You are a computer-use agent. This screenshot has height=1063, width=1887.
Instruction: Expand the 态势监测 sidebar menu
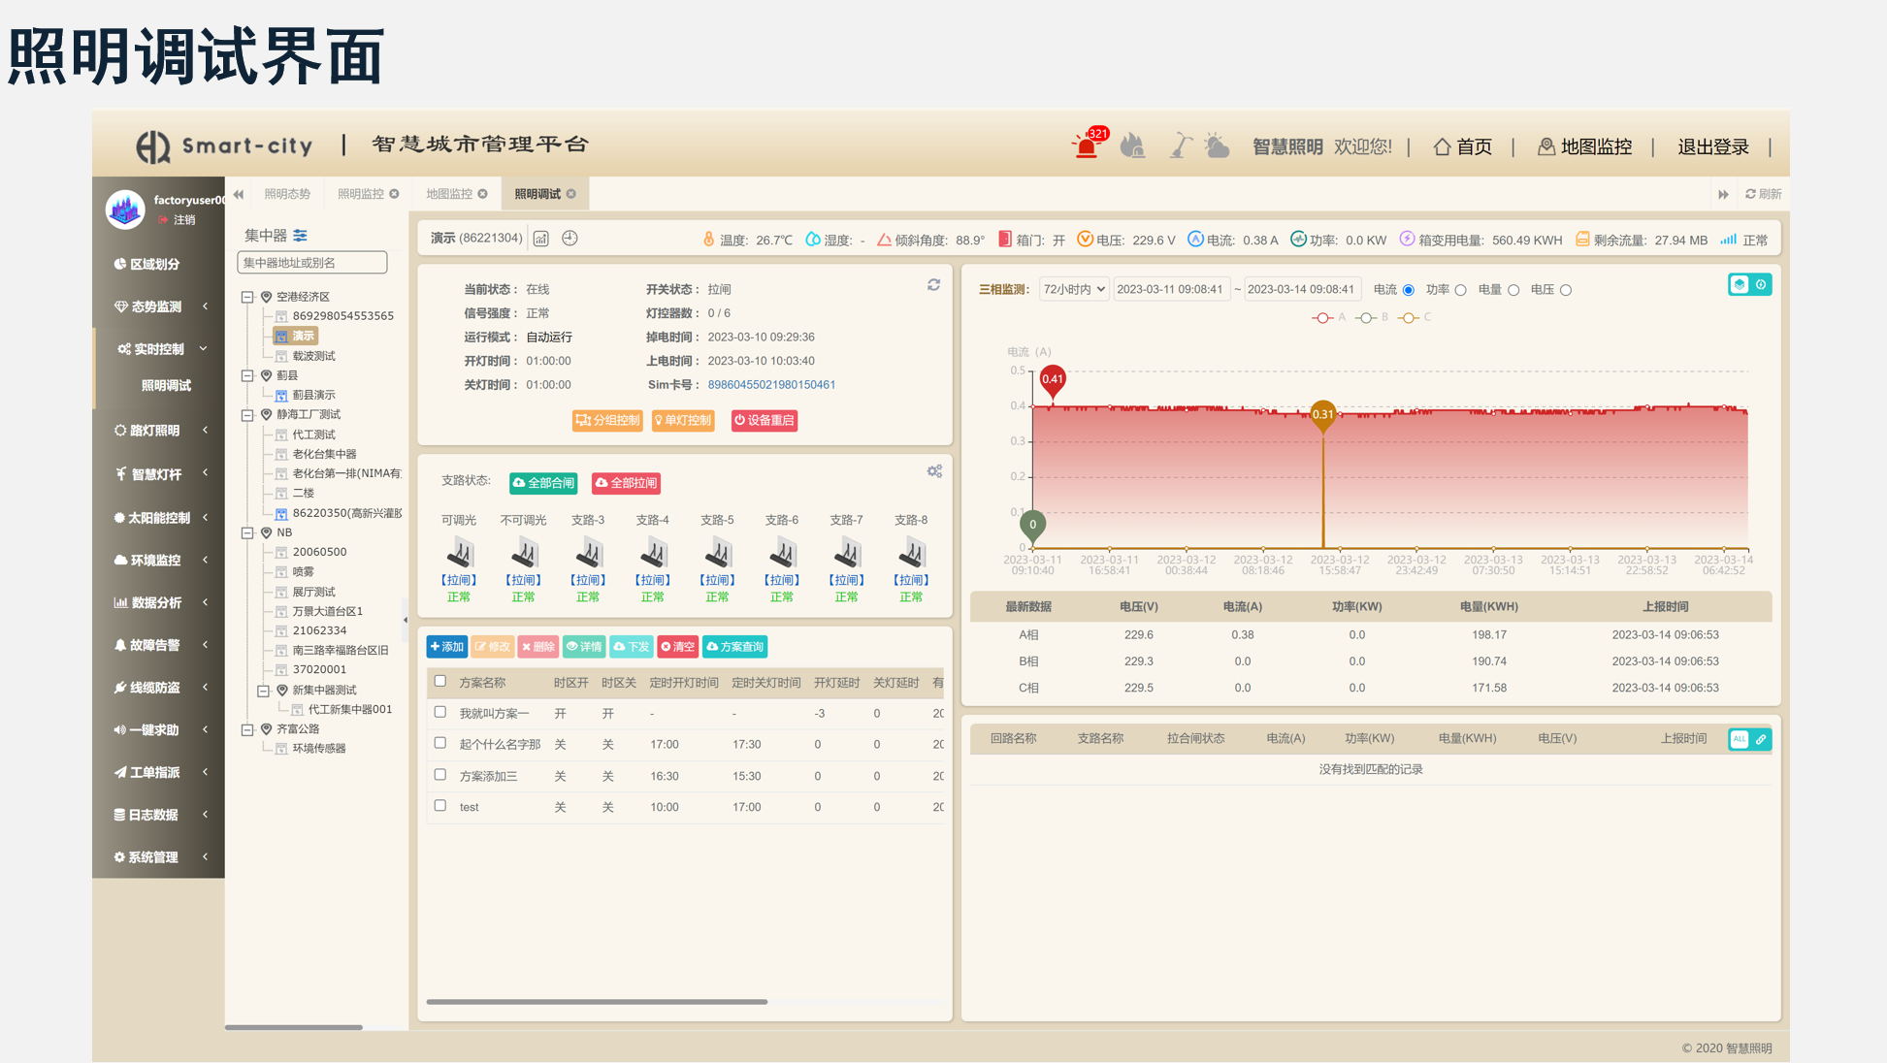click(x=159, y=306)
